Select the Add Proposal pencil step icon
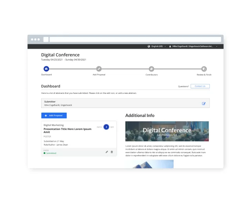 click(99, 69)
